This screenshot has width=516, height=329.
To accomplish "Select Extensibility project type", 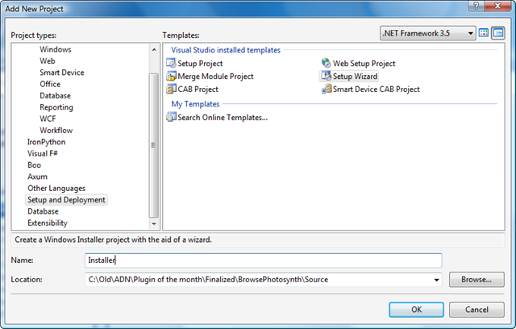I will point(48,223).
